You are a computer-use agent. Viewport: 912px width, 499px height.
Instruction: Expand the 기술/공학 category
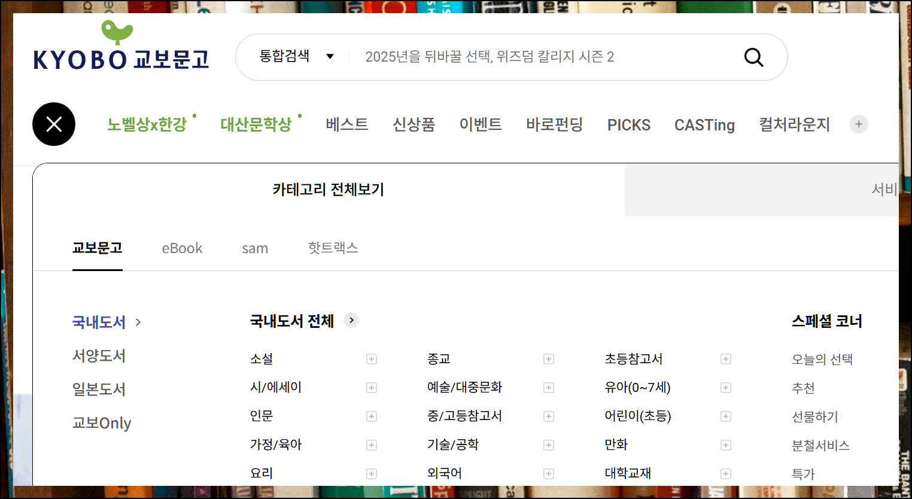(x=549, y=445)
